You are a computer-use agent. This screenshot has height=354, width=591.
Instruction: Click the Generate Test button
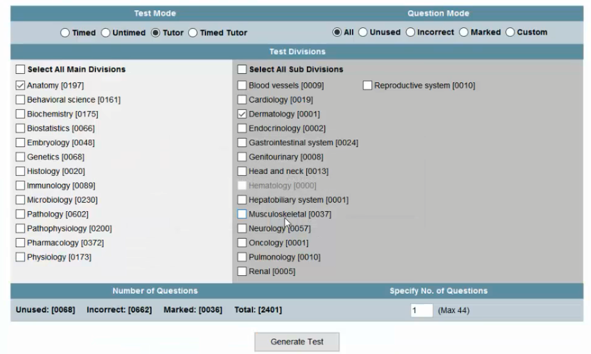point(297,342)
